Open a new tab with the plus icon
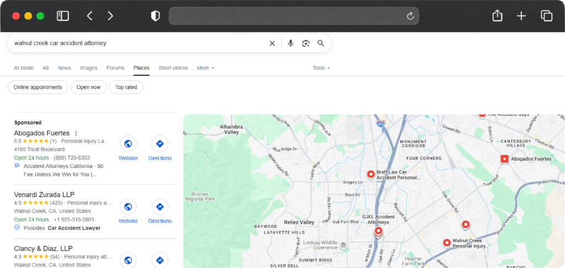Viewport: 565px width, 268px height. (x=521, y=16)
